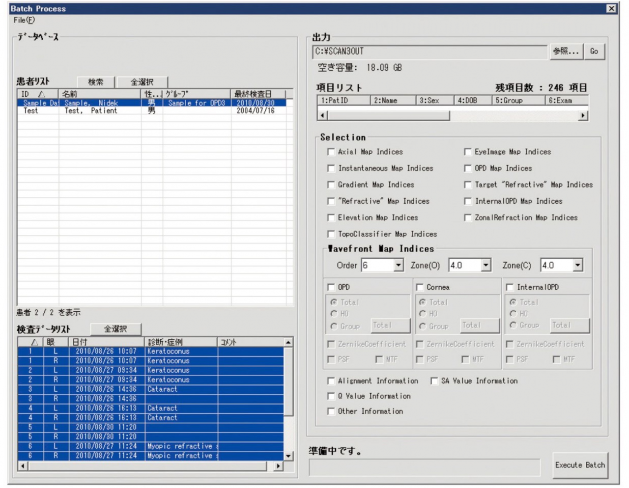Click 全選択 button above patient list
The image size is (629, 488).
click(142, 82)
